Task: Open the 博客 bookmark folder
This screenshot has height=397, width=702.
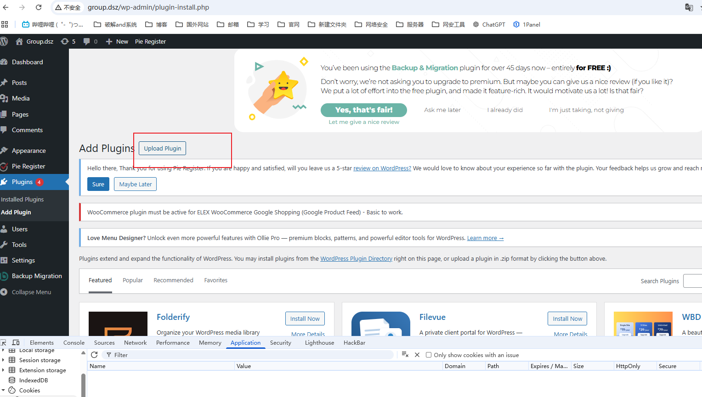Action: (156, 24)
